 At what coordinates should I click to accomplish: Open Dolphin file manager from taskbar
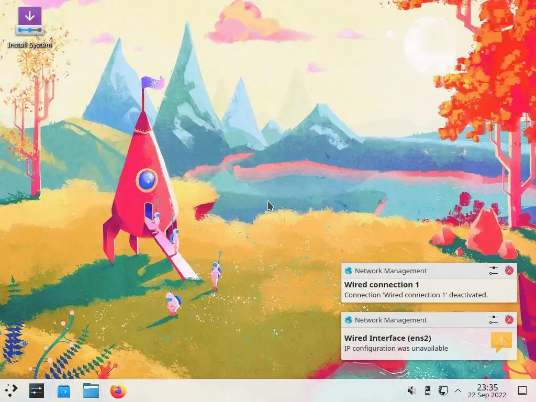tap(91, 390)
